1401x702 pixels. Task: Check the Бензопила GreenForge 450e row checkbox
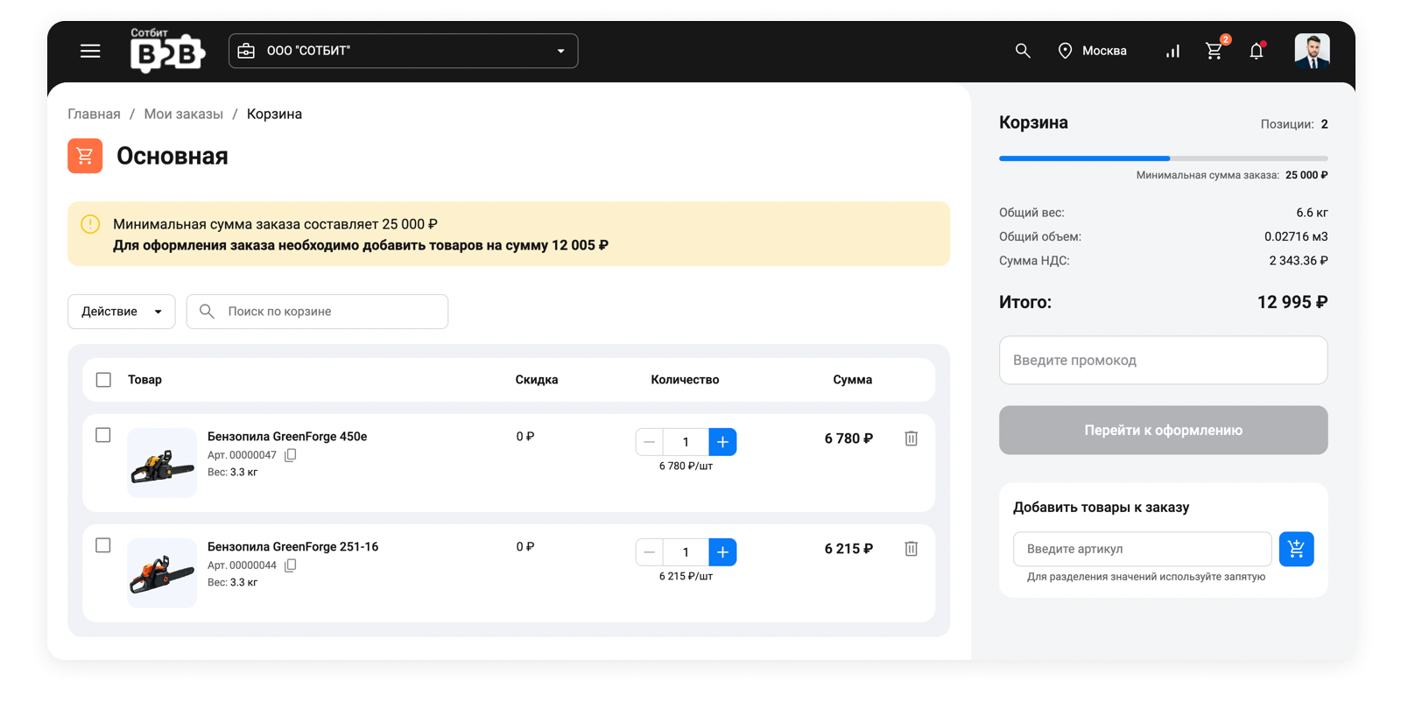[103, 435]
